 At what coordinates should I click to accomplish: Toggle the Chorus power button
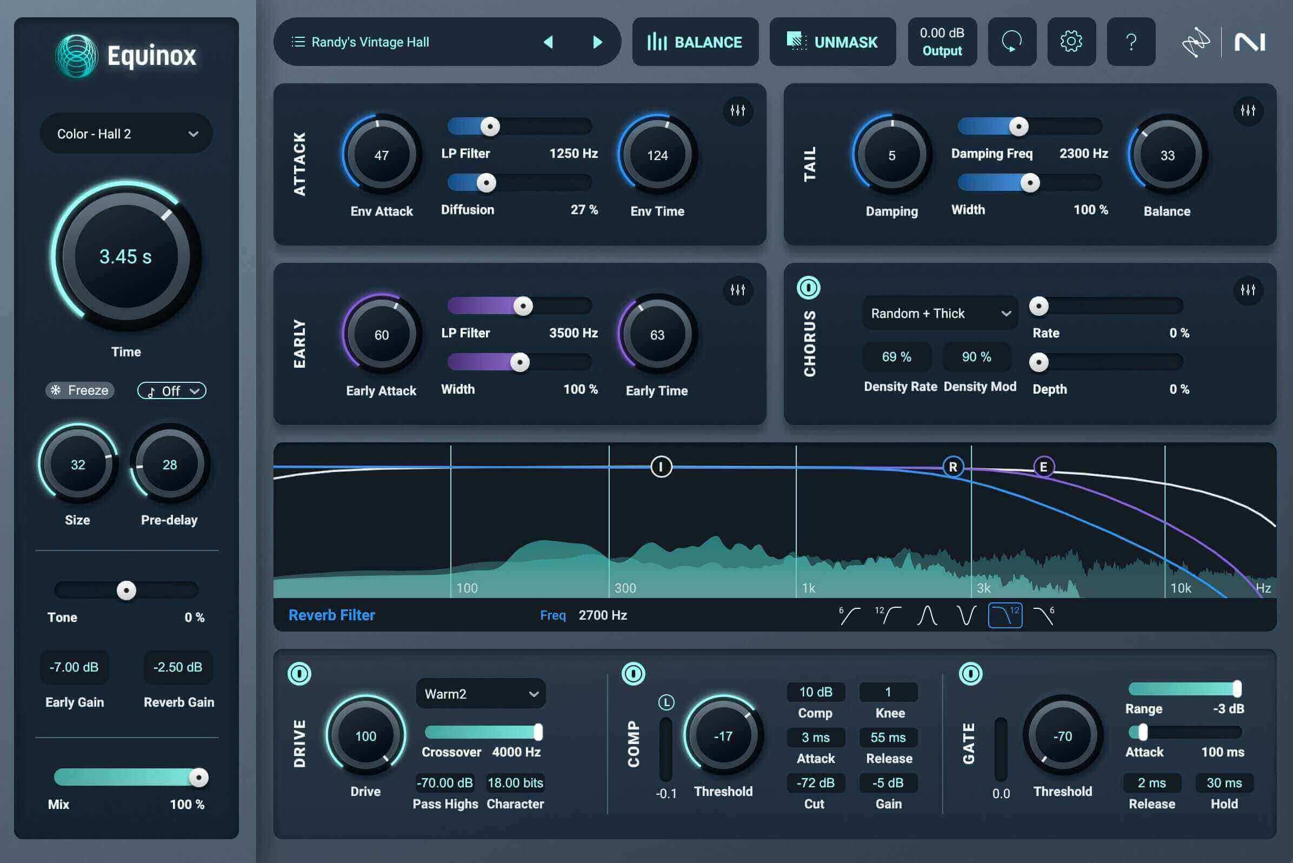pos(808,288)
